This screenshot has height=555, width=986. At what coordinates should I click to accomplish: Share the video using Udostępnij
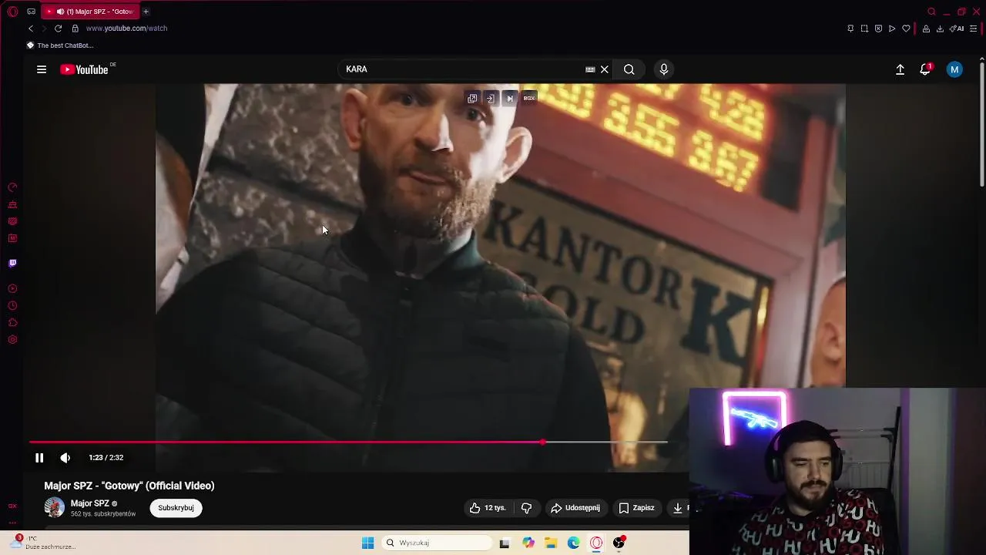(x=575, y=508)
